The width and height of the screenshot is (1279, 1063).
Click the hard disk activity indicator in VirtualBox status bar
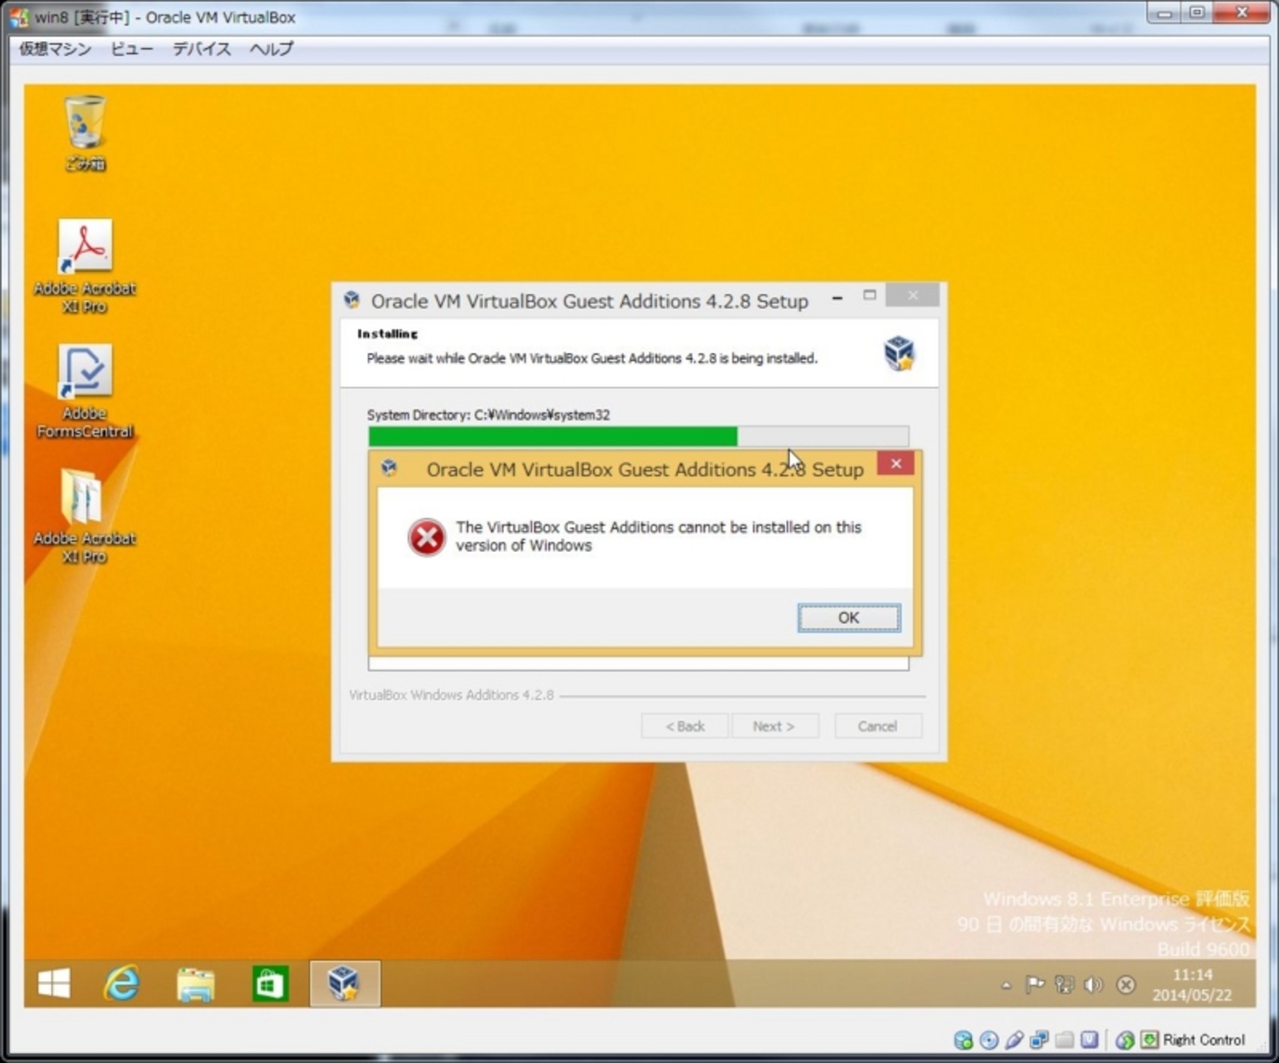point(963,1039)
